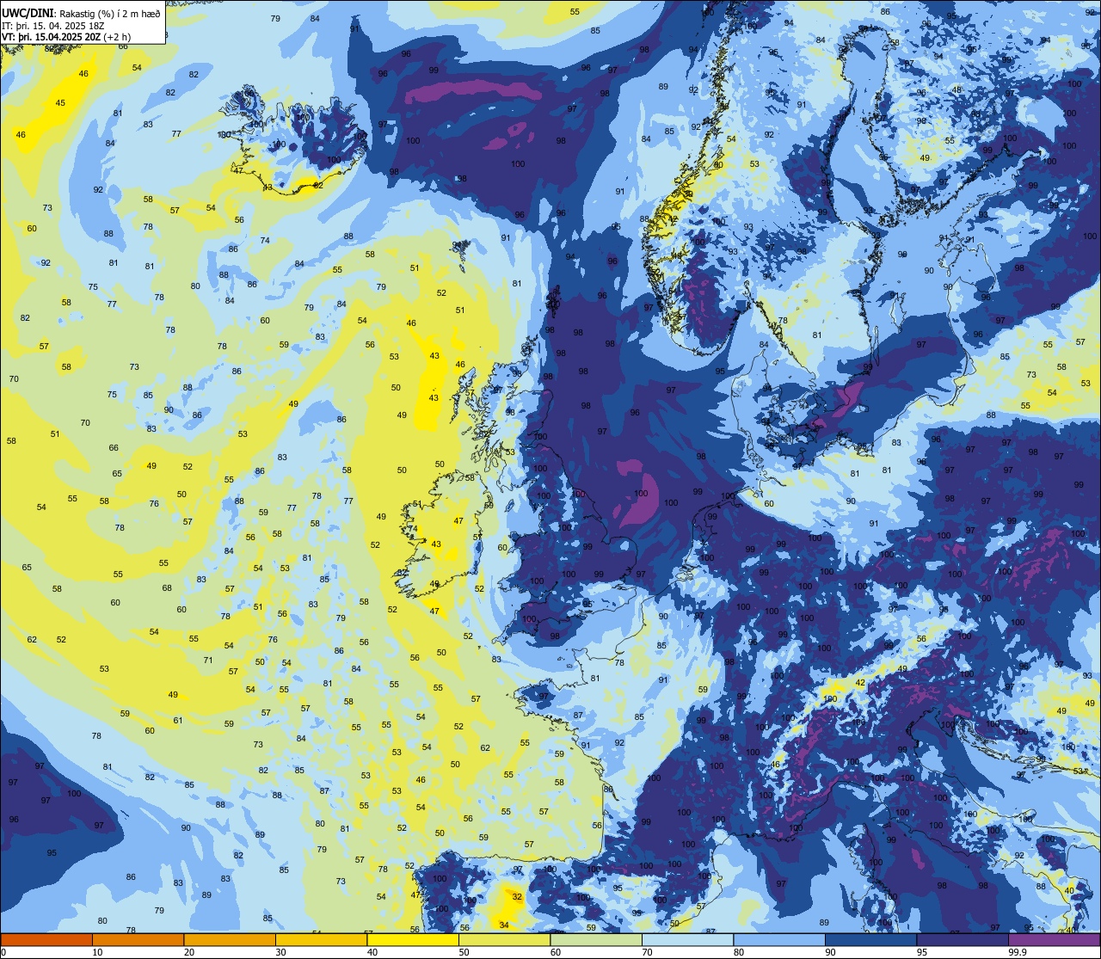Click the 0–10% dark orange legend swatch
The image size is (1101, 959).
pyautogui.click(x=46, y=939)
